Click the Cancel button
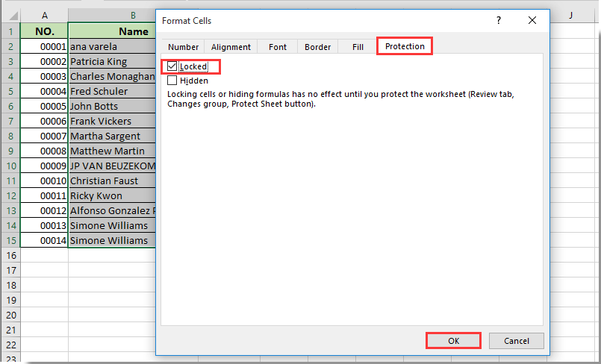Viewport: 601px width, 364px height. pyautogui.click(x=516, y=341)
